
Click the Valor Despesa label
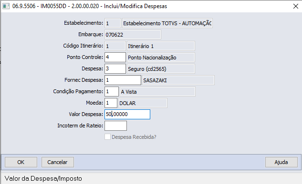pyautogui.click(x=86, y=114)
